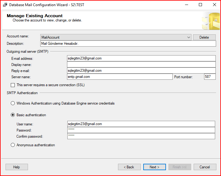Image resolution: width=221 pixels, height=176 pixels.
Task: Go back with the Back button
Action: 129,167
